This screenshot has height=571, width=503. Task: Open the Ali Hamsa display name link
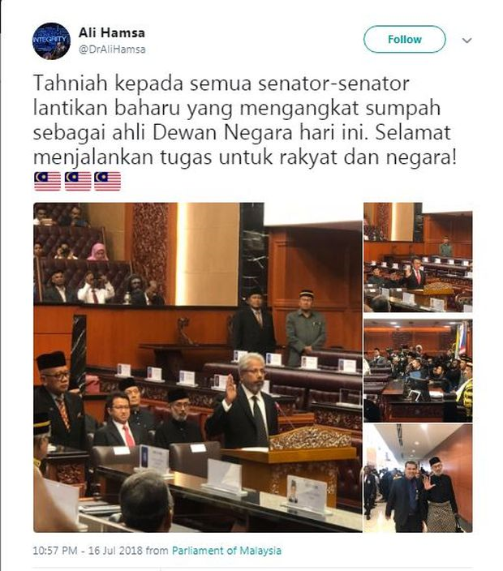[x=111, y=32]
